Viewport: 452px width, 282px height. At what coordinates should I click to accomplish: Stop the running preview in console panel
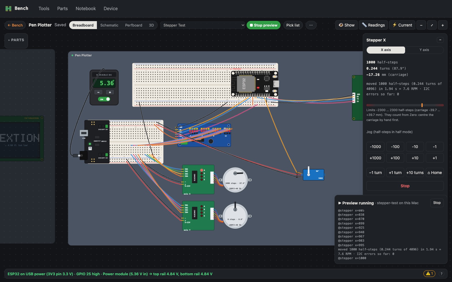[437, 203]
